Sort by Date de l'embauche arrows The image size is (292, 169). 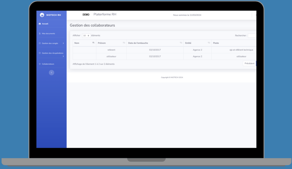[181, 43]
